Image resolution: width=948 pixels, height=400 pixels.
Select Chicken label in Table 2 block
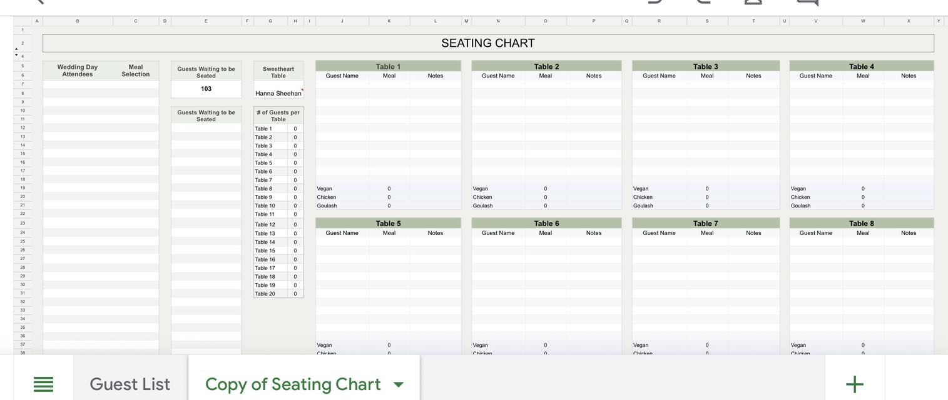pos(482,197)
